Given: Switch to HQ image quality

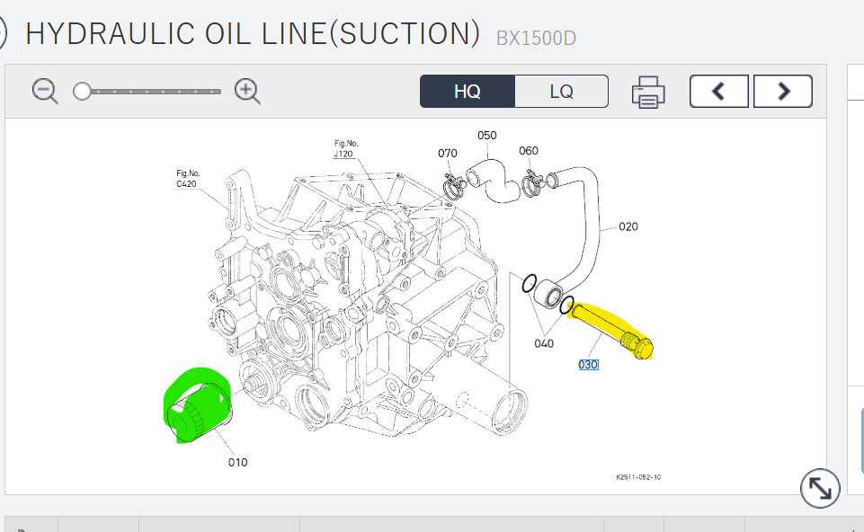Looking at the screenshot, I should (467, 92).
